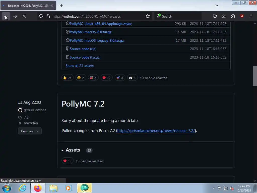Screen dimensions: 257x193
Task: Open Pocket save icon in toolbar
Action: 215,16
